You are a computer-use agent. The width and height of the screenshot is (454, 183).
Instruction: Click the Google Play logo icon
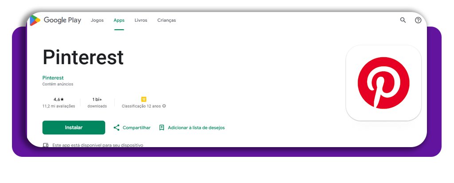pyautogui.click(x=35, y=20)
